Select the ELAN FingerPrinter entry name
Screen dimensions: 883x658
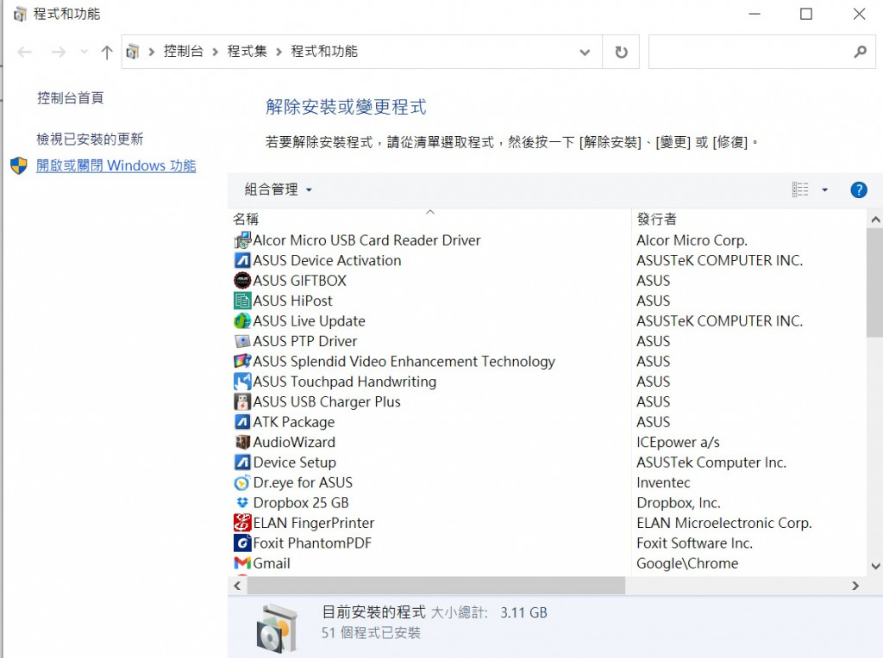[x=314, y=523]
